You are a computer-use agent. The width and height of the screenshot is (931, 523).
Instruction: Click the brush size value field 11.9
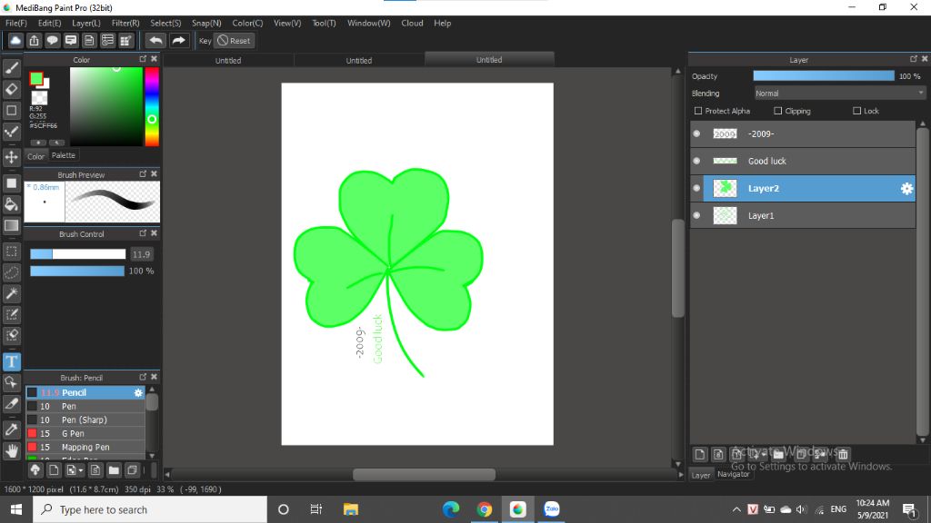(141, 254)
